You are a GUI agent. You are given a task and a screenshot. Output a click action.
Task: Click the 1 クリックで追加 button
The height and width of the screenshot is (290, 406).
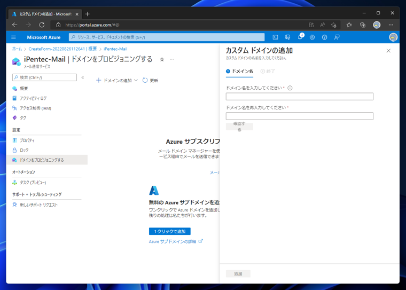tap(169, 231)
